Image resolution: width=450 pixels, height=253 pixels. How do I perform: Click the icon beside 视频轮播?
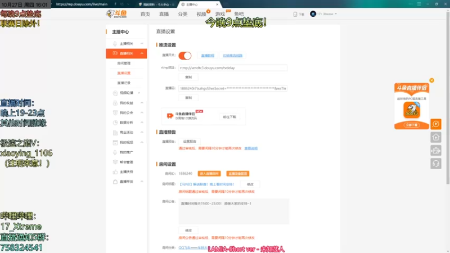pos(115,93)
